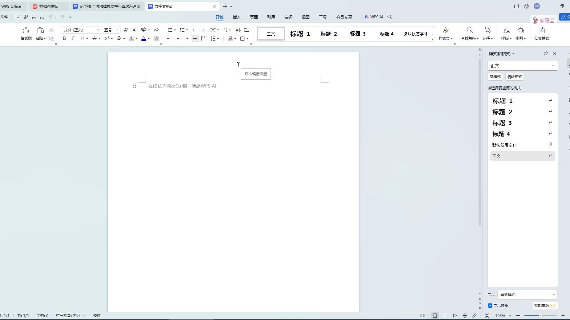Open the 显示 有效样式 dropdown
The image size is (570, 320).
point(527,295)
